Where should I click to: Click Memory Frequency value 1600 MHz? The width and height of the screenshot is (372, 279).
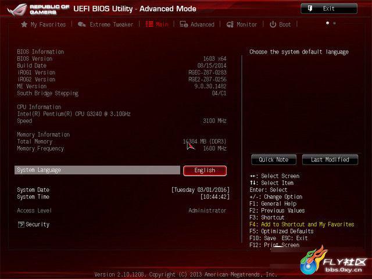tap(214, 148)
